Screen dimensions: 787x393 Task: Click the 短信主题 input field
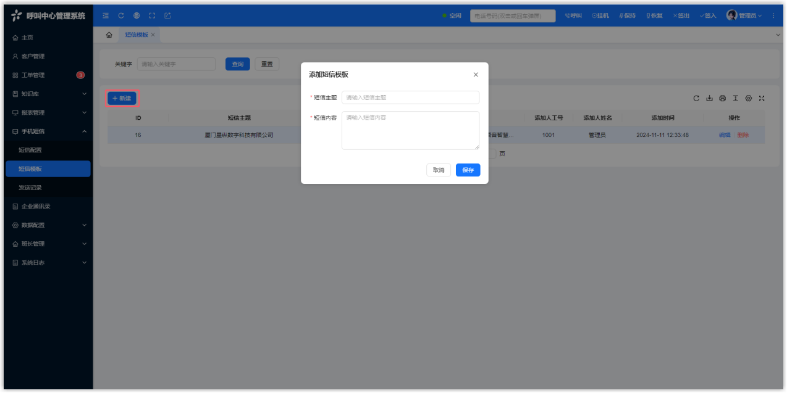[410, 97]
